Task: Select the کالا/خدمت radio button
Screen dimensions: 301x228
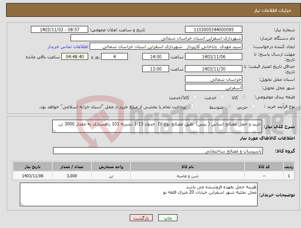Action: pos(195,97)
